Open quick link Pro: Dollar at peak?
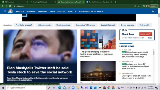Image resolution: width=160 pixels, height=90 pixels. [x=24, y=25]
